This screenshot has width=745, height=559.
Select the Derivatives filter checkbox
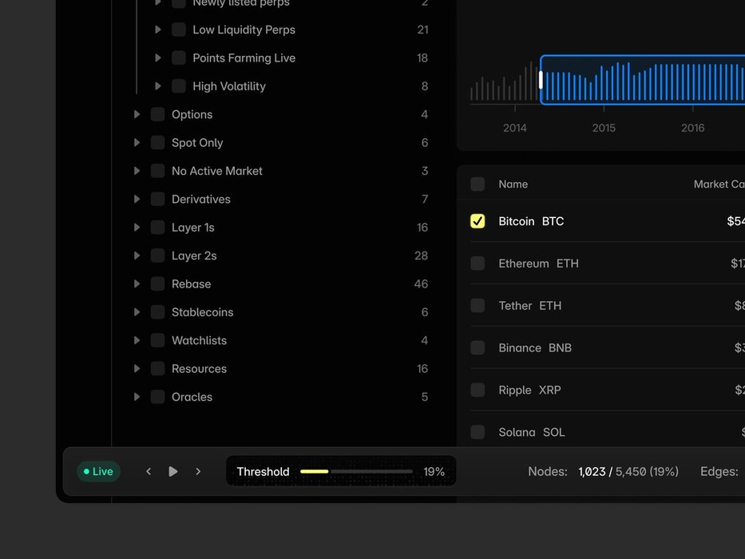(x=157, y=200)
